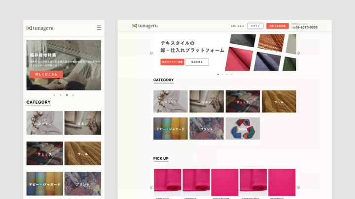Click the 福井産地特集 mobile banner image

(64, 65)
